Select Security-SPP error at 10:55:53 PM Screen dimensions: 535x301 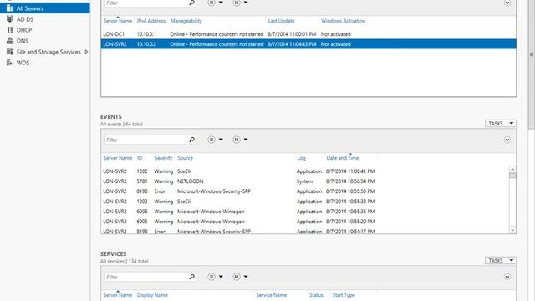304,191
